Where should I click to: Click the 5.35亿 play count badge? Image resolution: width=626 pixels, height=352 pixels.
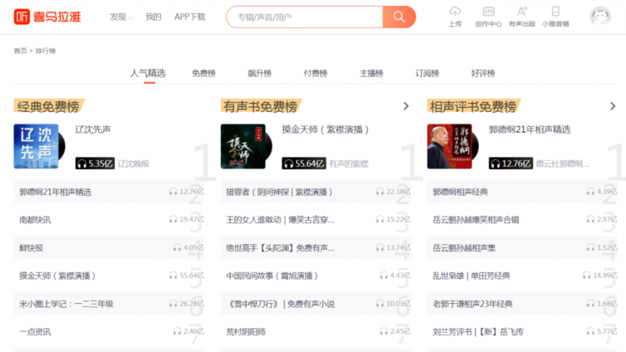click(x=95, y=164)
